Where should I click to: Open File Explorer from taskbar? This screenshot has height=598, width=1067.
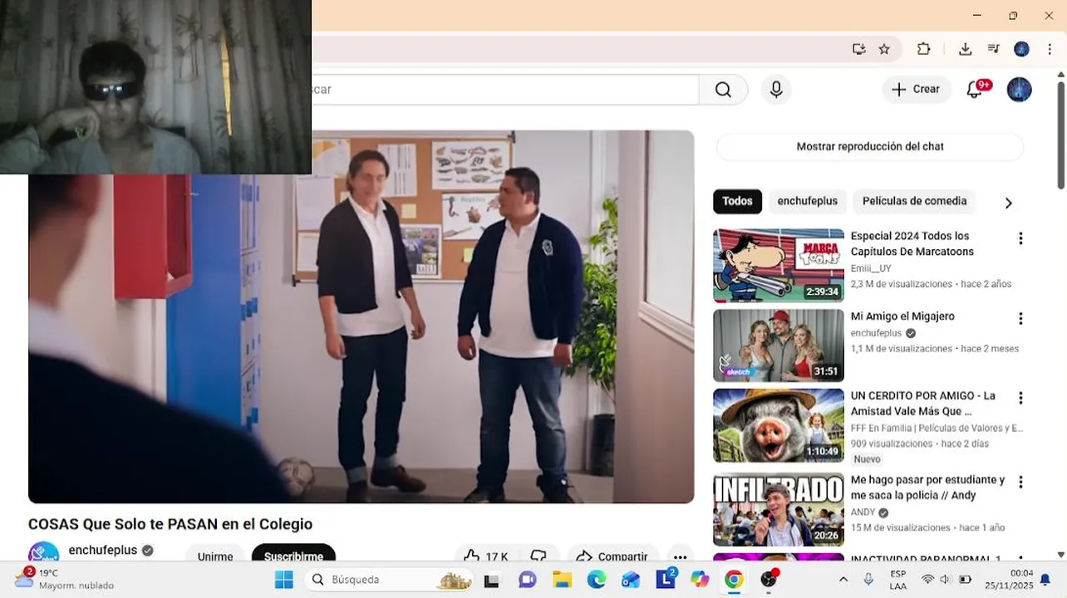[x=562, y=580]
